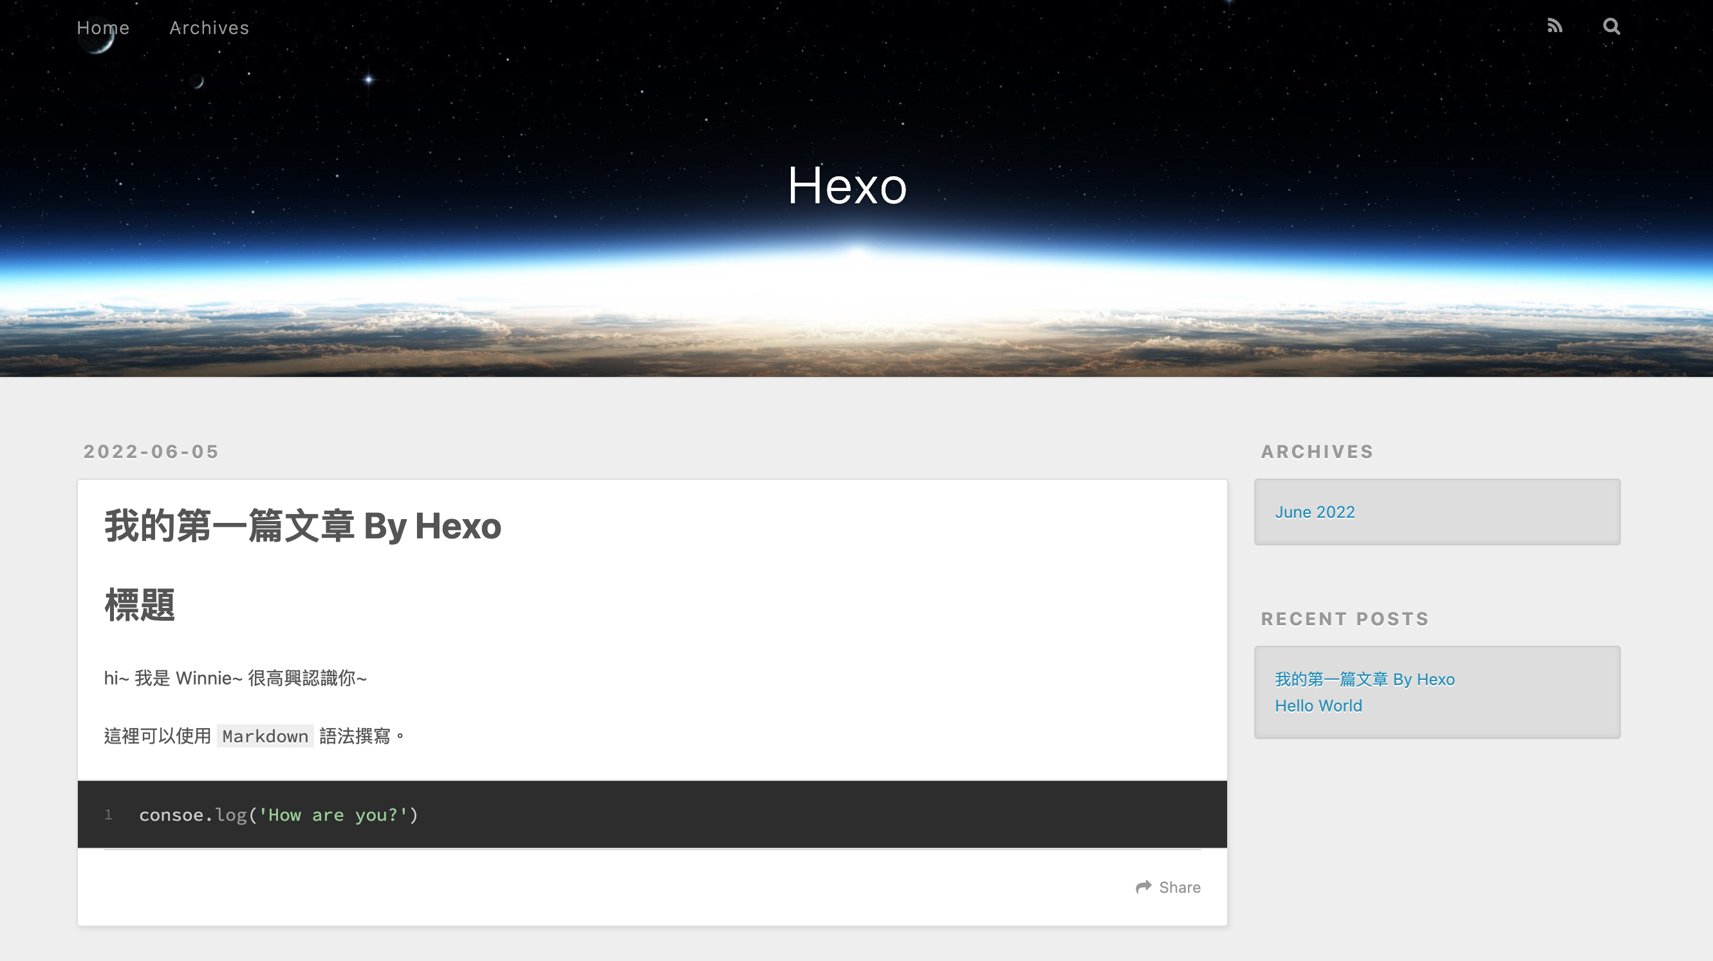
Task: Click the inline Markdown code text
Action: point(264,737)
